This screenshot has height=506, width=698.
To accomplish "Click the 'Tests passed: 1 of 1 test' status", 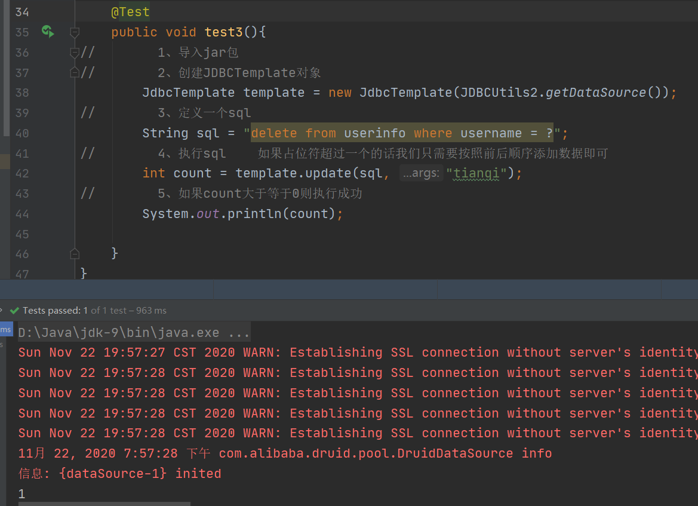I will point(75,311).
